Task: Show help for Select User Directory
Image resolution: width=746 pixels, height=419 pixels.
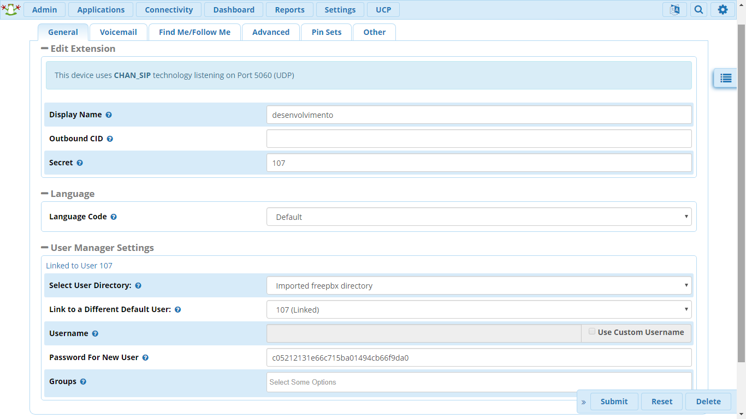Action: 138,286
